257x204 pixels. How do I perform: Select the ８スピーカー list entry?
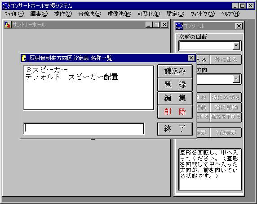point(47,70)
